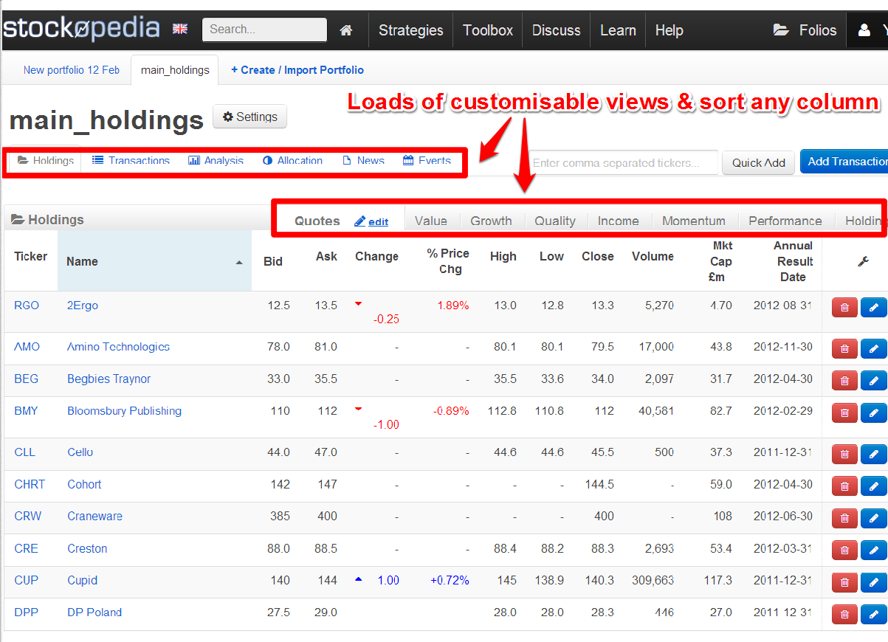888x642 pixels.
Task: Delete the Creston holding
Action: coord(844,550)
